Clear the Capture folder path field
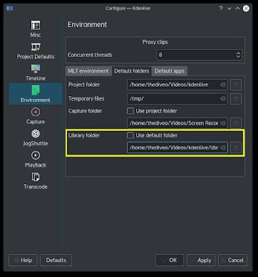 (223, 123)
